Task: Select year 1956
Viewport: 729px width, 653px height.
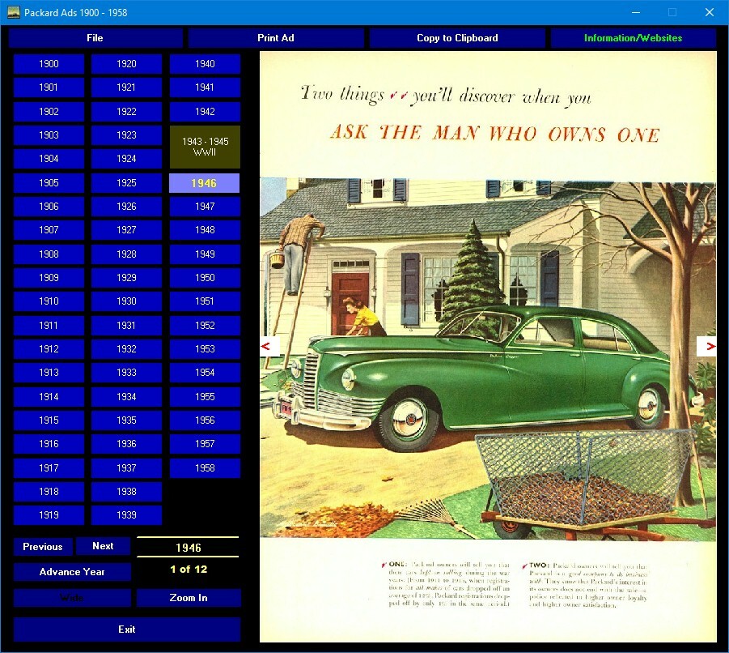Action: coord(205,420)
